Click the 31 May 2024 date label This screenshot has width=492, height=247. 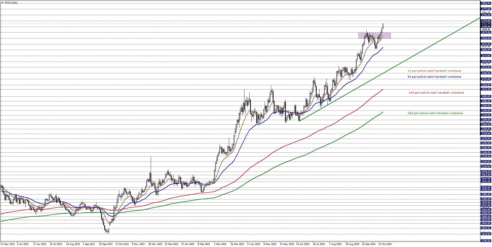click(287, 244)
